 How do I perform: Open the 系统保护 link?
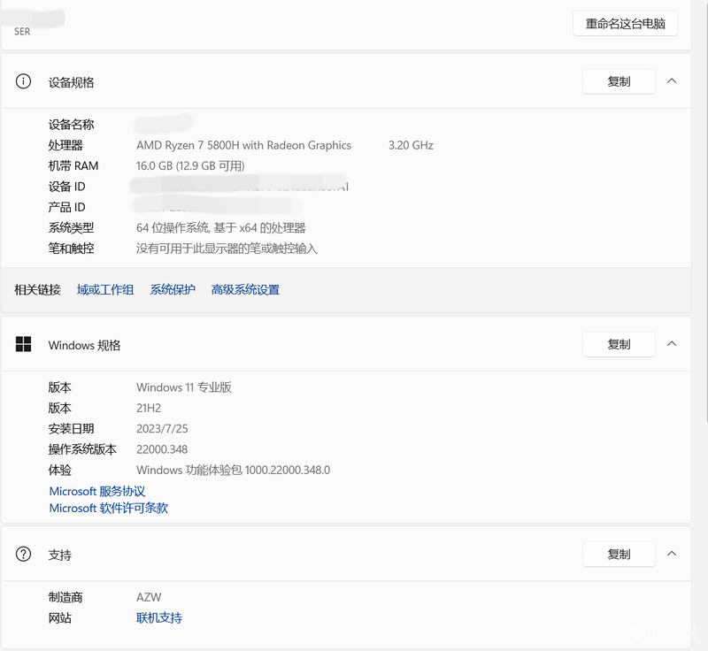173,289
